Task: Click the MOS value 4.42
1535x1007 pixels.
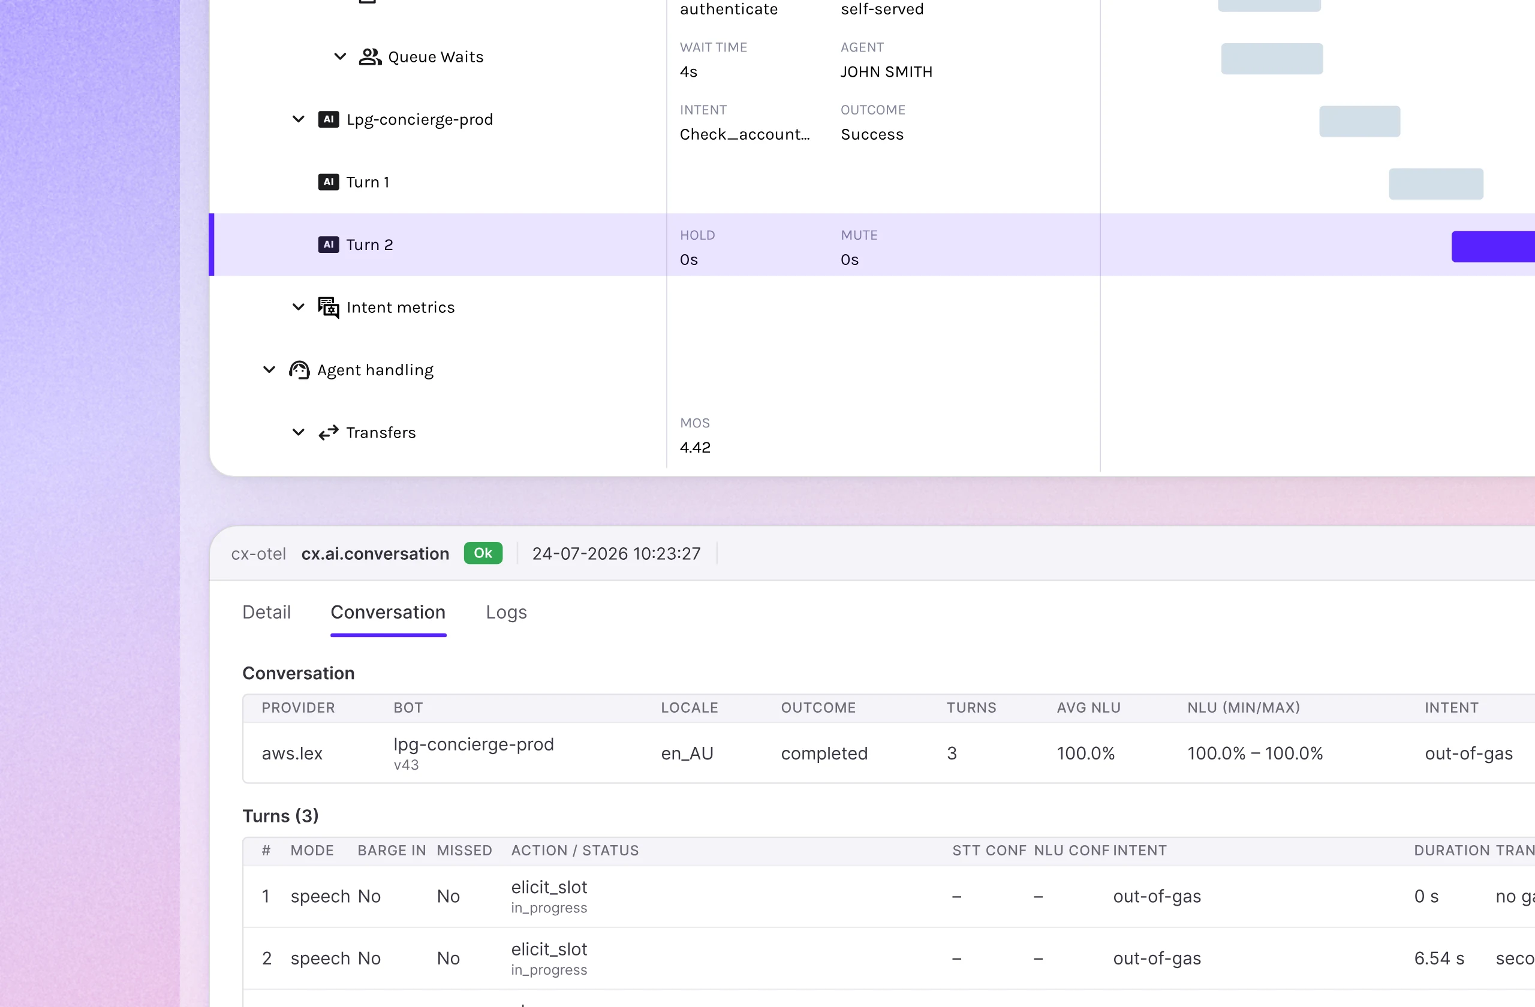Action: coord(694,447)
